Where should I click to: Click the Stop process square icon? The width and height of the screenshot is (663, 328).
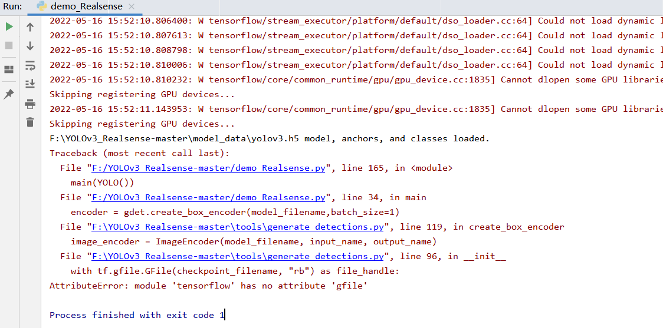[9, 45]
